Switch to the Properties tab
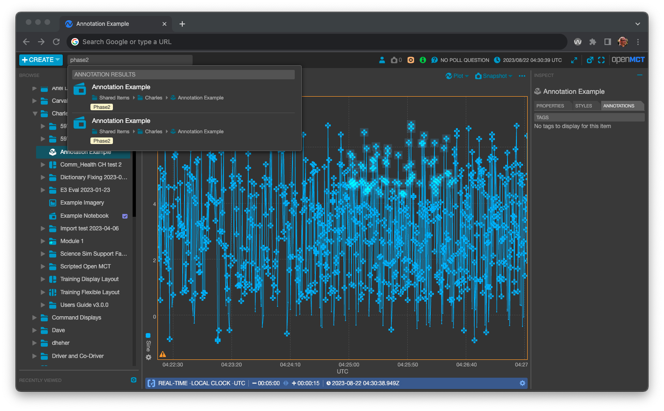 [x=550, y=106]
